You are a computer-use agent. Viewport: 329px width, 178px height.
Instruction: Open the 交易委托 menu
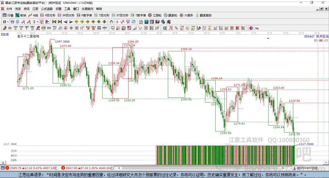[x=87, y=9]
